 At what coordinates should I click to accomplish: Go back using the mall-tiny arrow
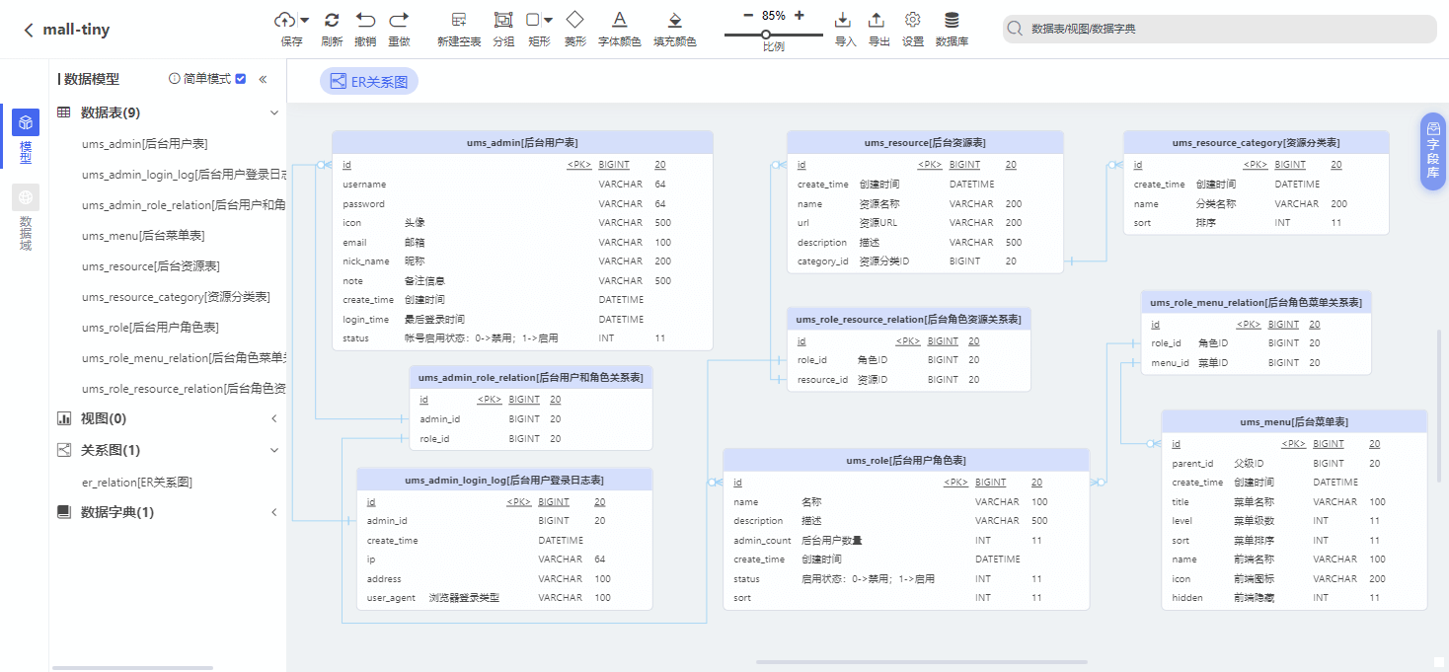29,31
